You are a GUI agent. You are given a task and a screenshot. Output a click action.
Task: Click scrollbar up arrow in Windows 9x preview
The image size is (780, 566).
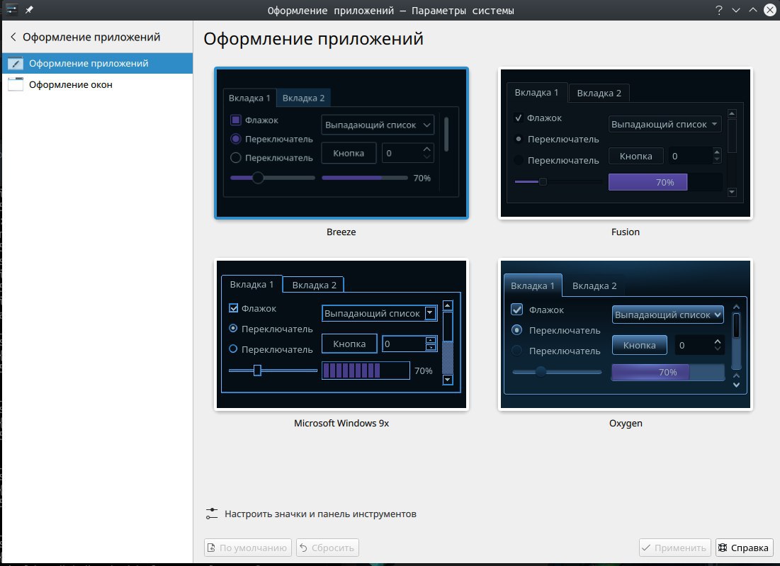(x=448, y=306)
